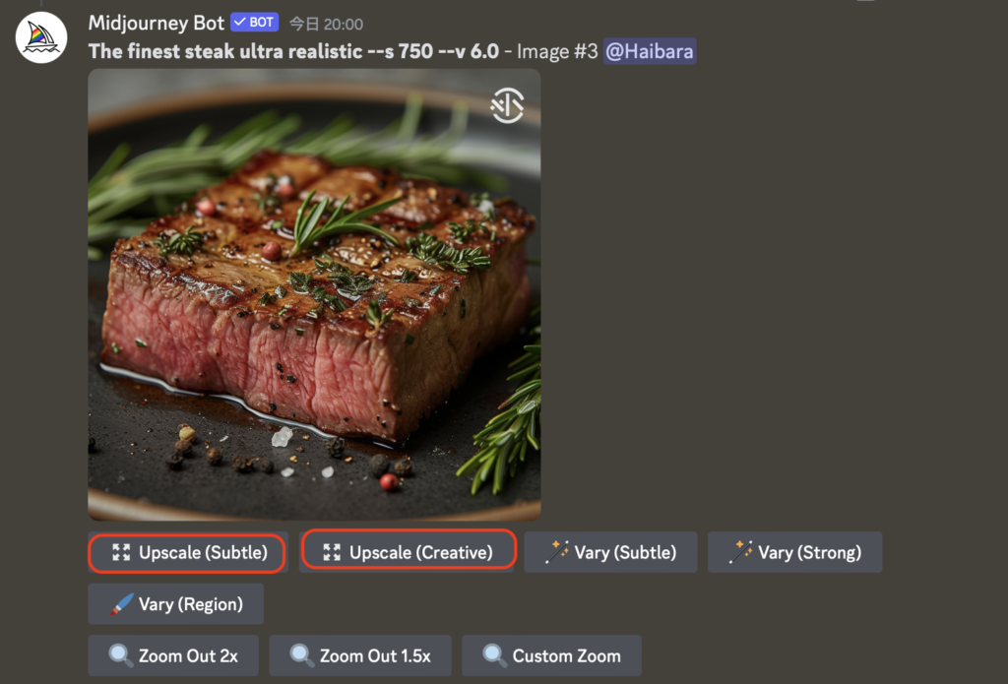Click the Upscale (Creative) button label
This screenshot has width=1008, height=684.
[421, 552]
